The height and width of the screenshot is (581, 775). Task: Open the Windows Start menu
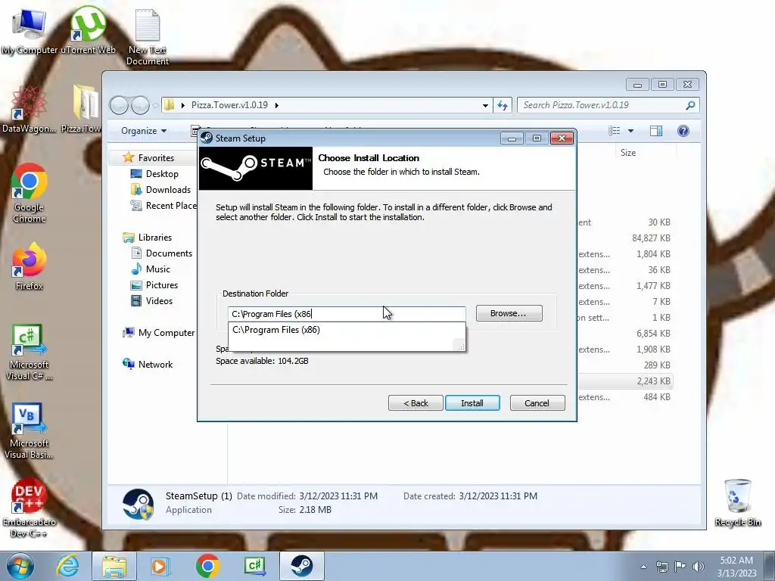pyautogui.click(x=20, y=566)
